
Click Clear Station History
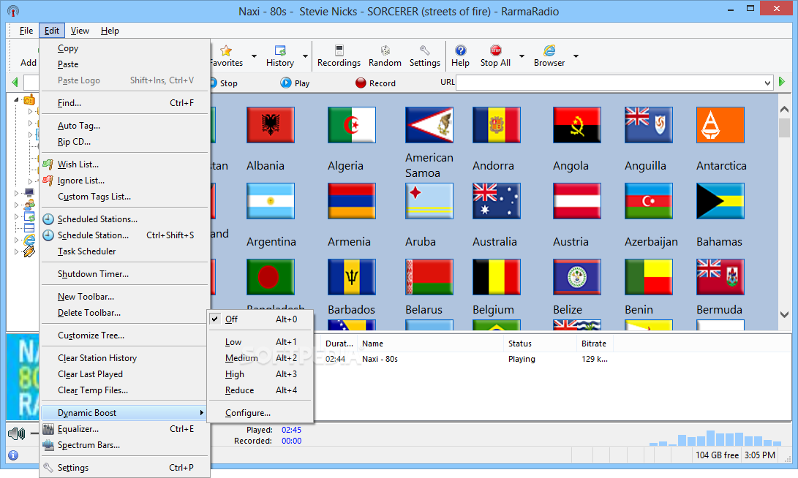125,358
